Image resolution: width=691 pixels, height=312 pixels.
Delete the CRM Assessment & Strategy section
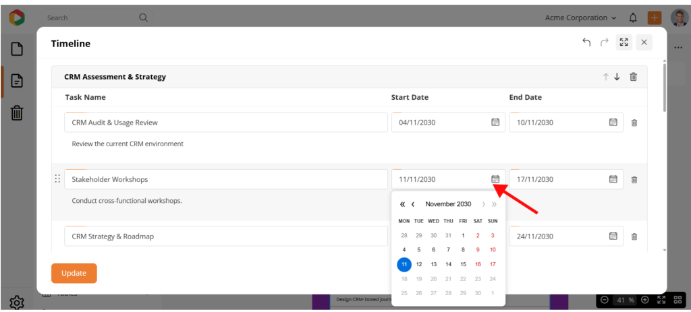(633, 77)
